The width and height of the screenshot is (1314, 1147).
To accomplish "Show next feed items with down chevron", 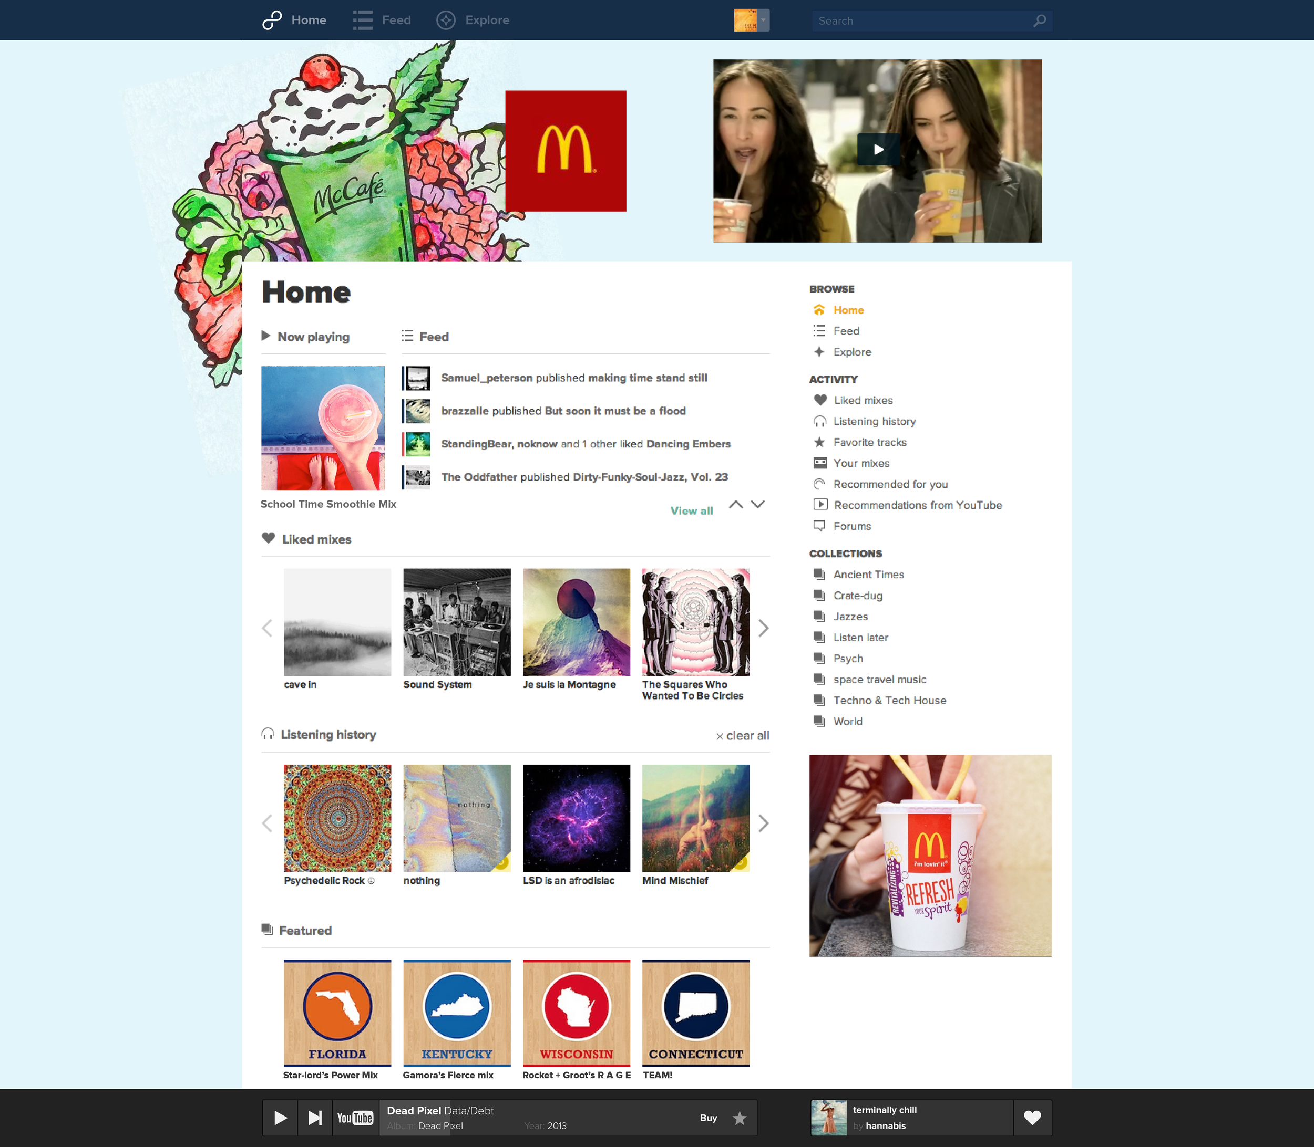I will tap(758, 504).
